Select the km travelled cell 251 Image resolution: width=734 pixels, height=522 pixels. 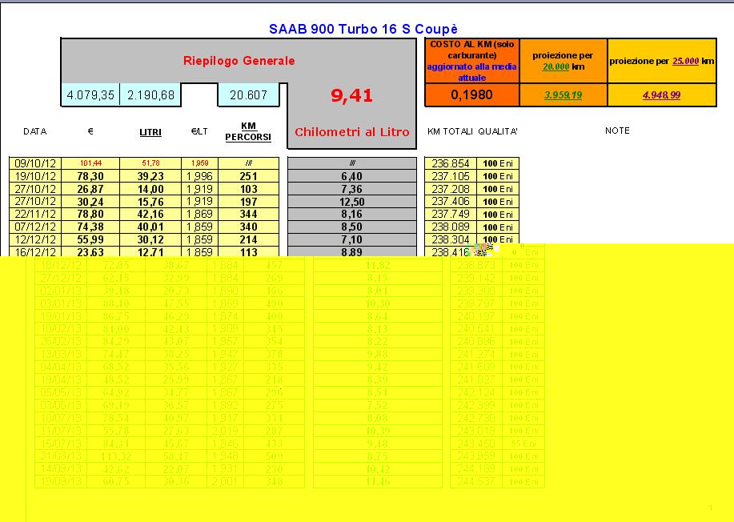pyautogui.click(x=249, y=176)
